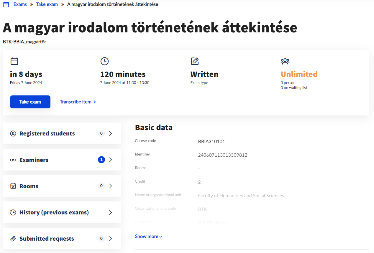Click the calendar icon in breadcrumb
374x253 pixels.
[6, 5]
